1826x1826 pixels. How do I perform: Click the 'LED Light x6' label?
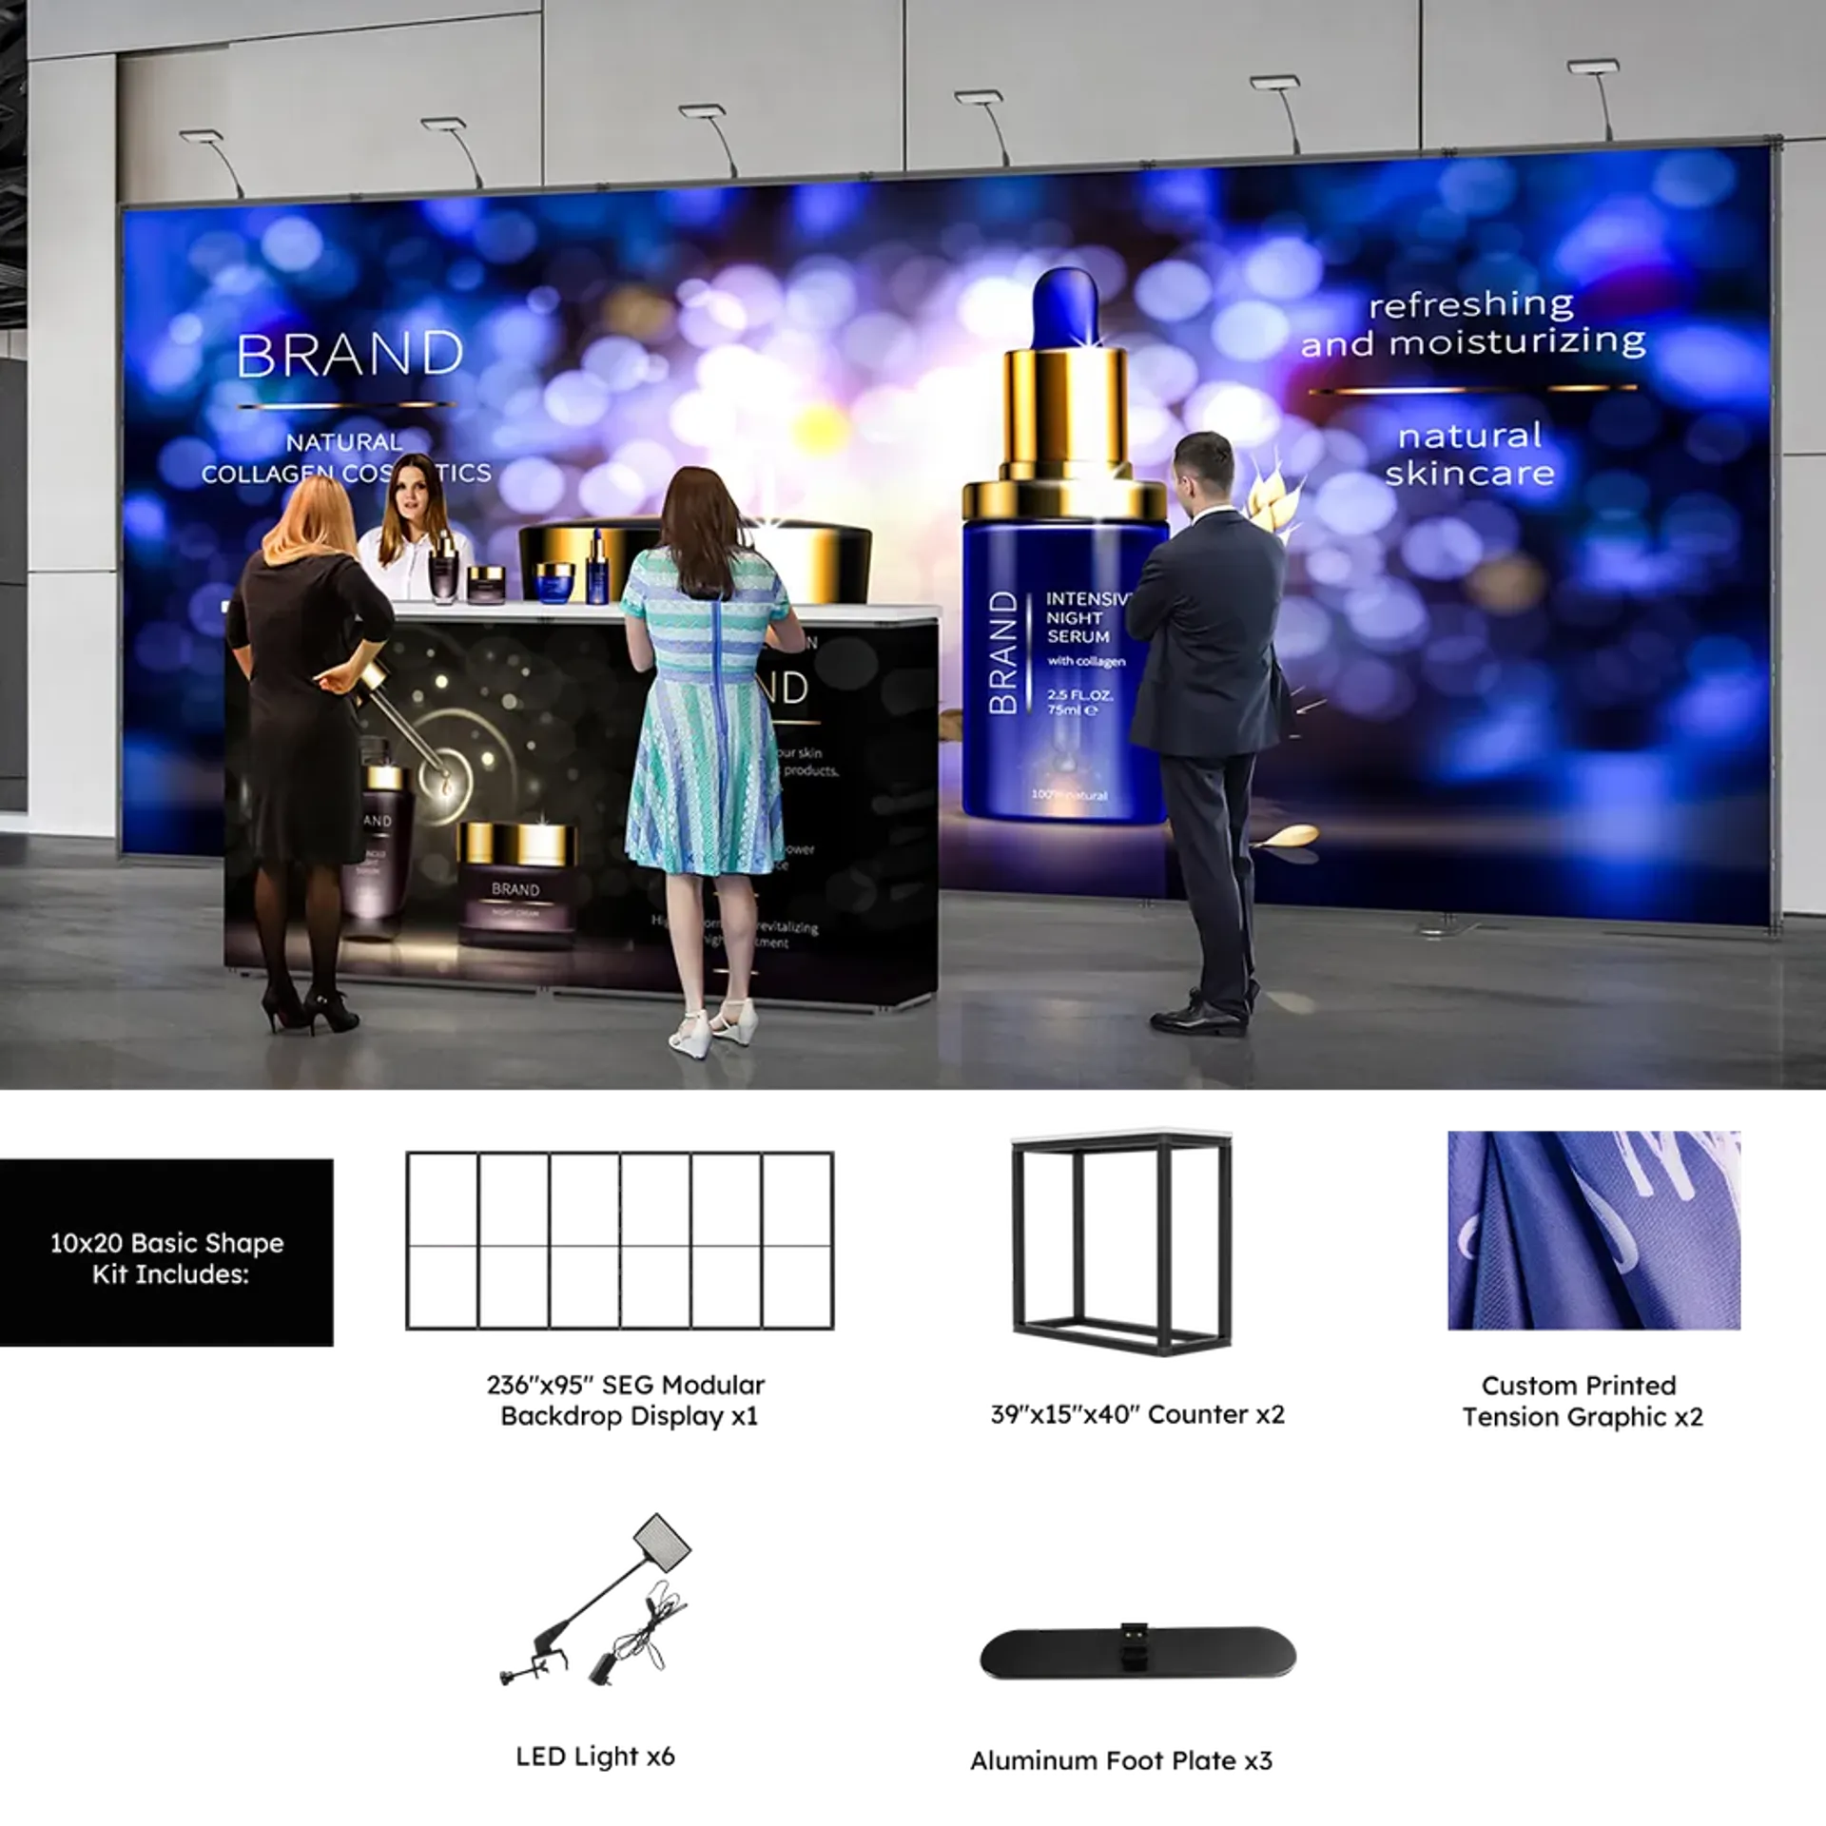click(595, 1757)
